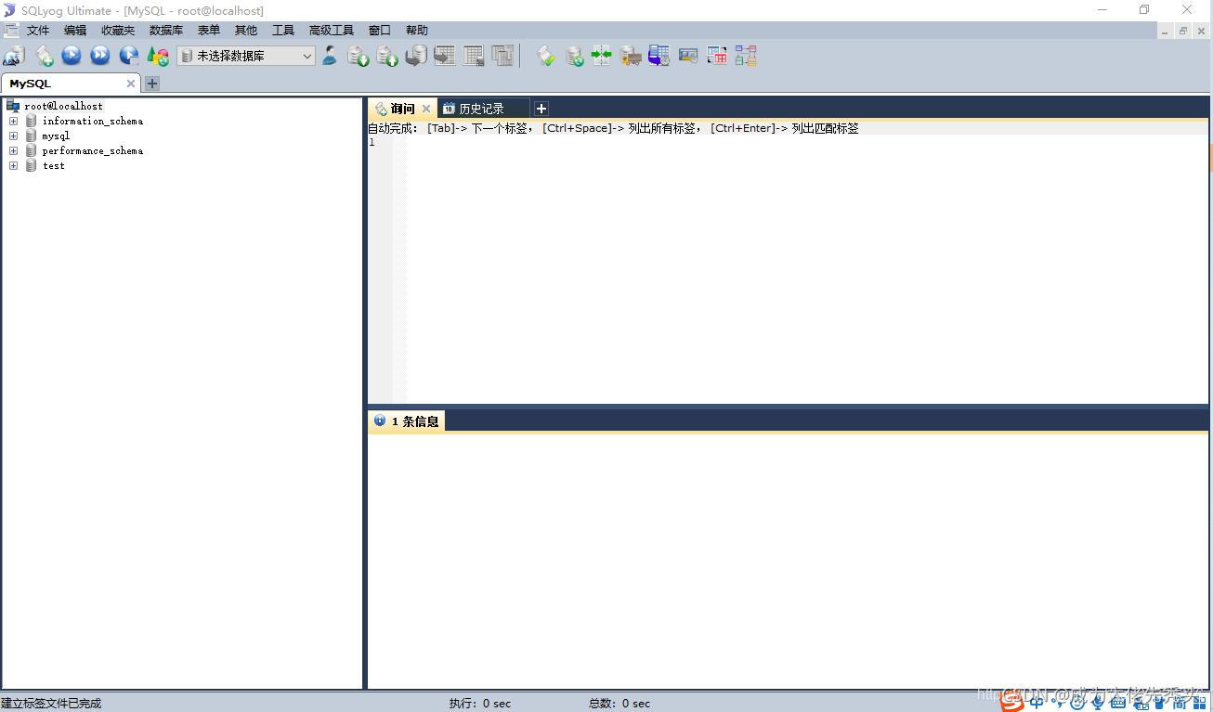Viewport: 1213px width, 712px height.
Task: Click the second greyed-out table icon
Action: (x=474, y=56)
